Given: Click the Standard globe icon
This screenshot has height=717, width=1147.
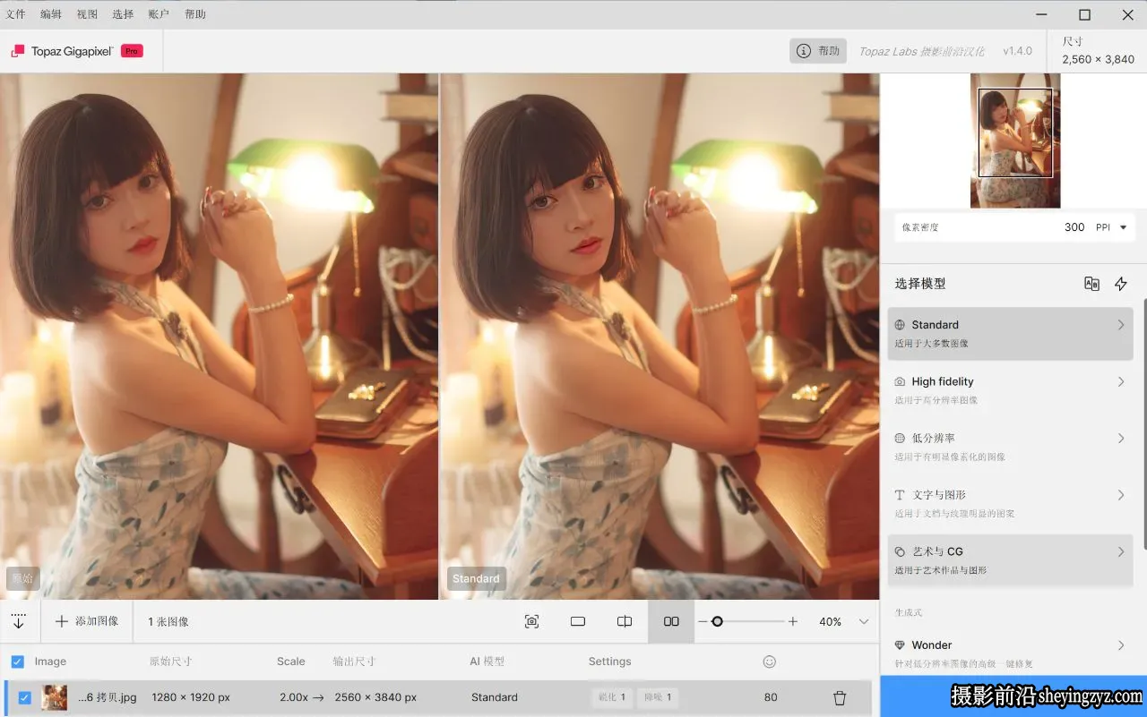Looking at the screenshot, I should pyautogui.click(x=900, y=325).
